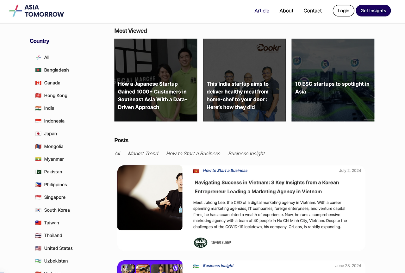405x273 pixels.
Task: Select the How to Start a Business tab
Action: [x=193, y=153]
